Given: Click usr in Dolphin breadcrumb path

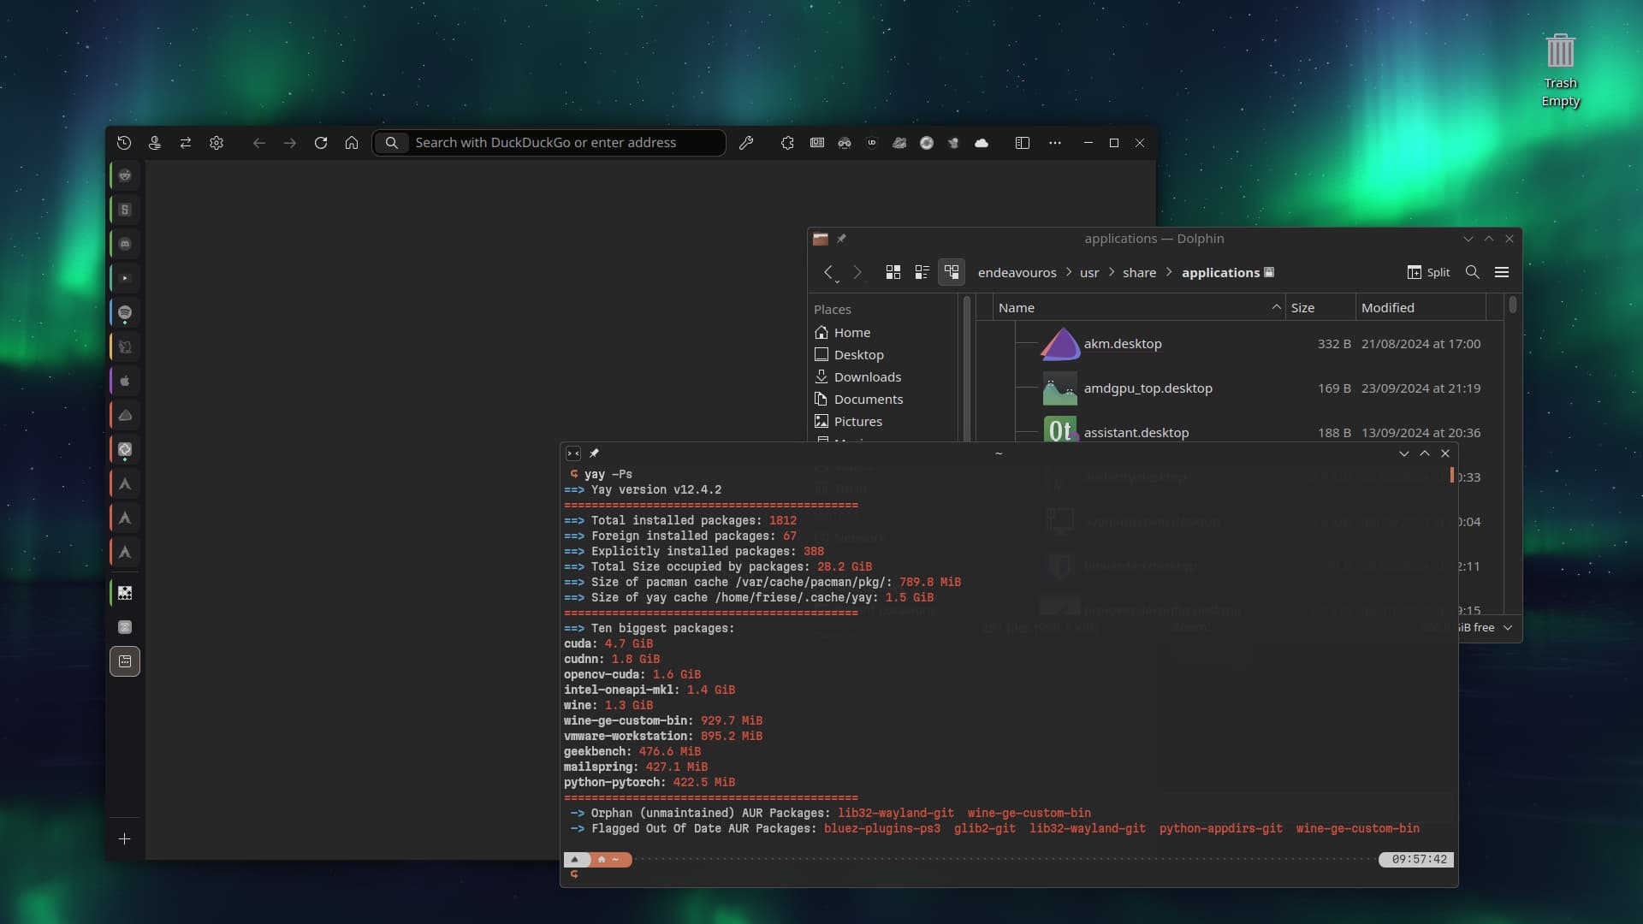Looking at the screenshot, I should tap(1089, 273).
